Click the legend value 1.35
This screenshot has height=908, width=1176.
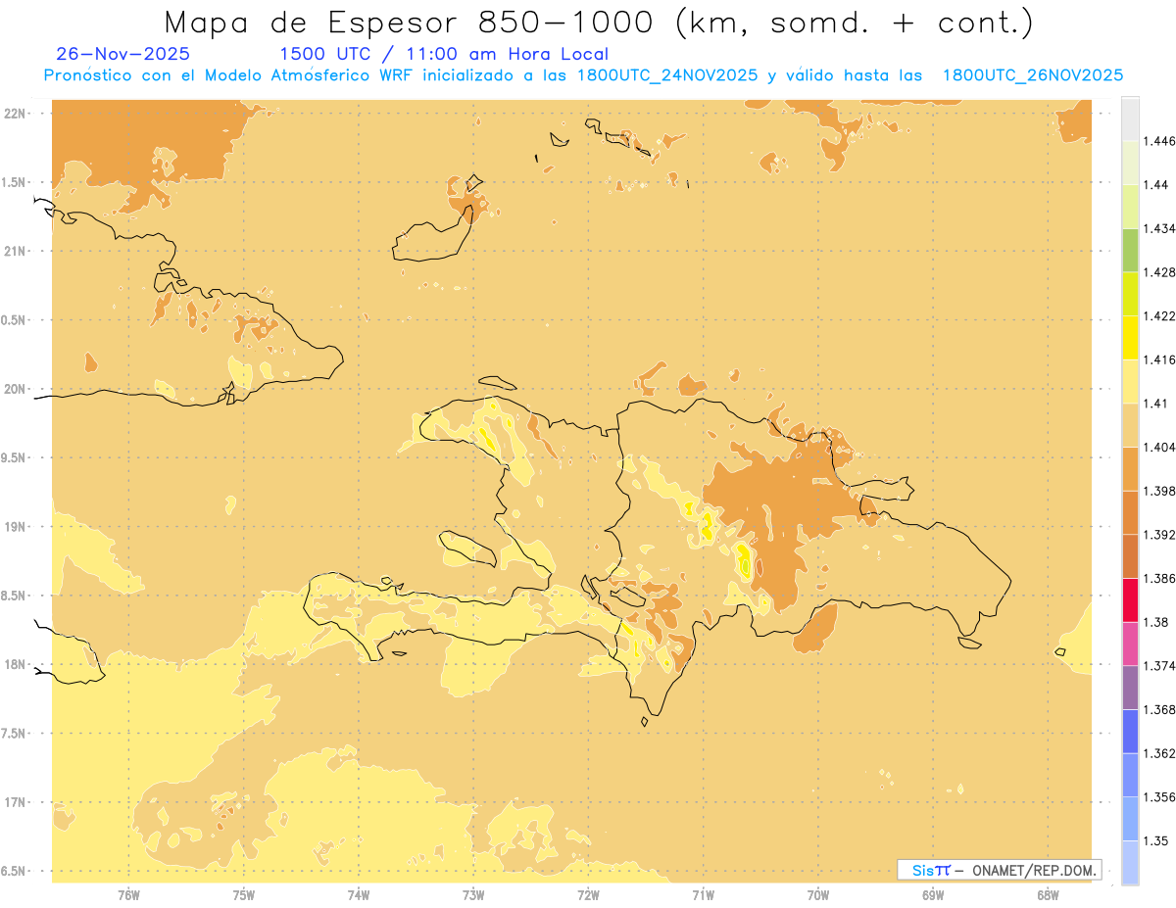point(1157,840)
